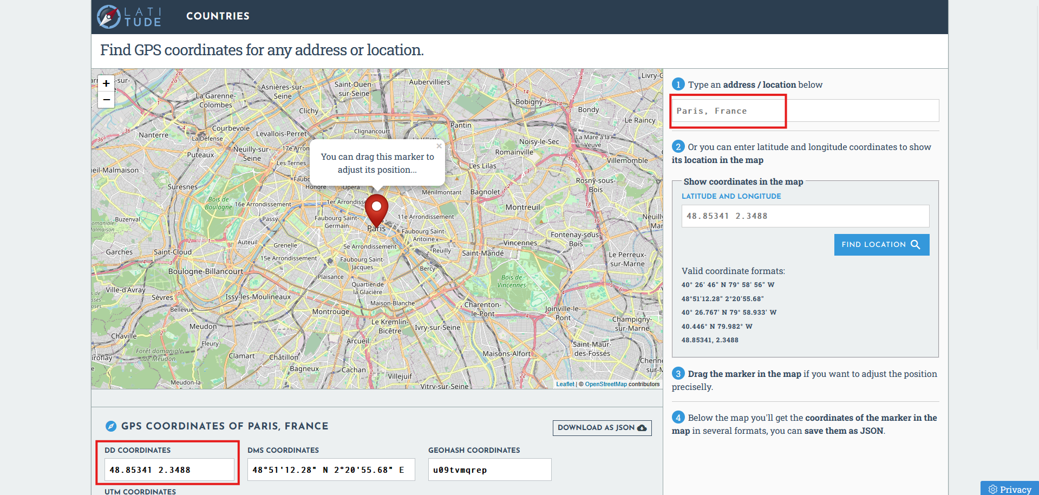1039x495 pixels.
Task: Close the marker drag tooltip popup
Action: 439,146
